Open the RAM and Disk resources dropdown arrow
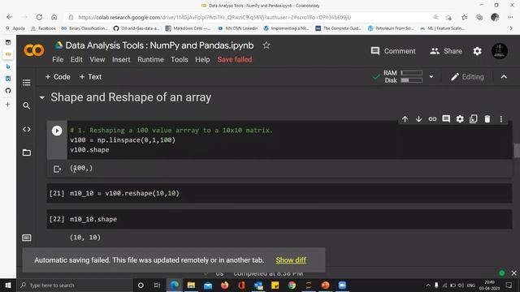The width and height of the screenshot is (520, 292). 431,77
